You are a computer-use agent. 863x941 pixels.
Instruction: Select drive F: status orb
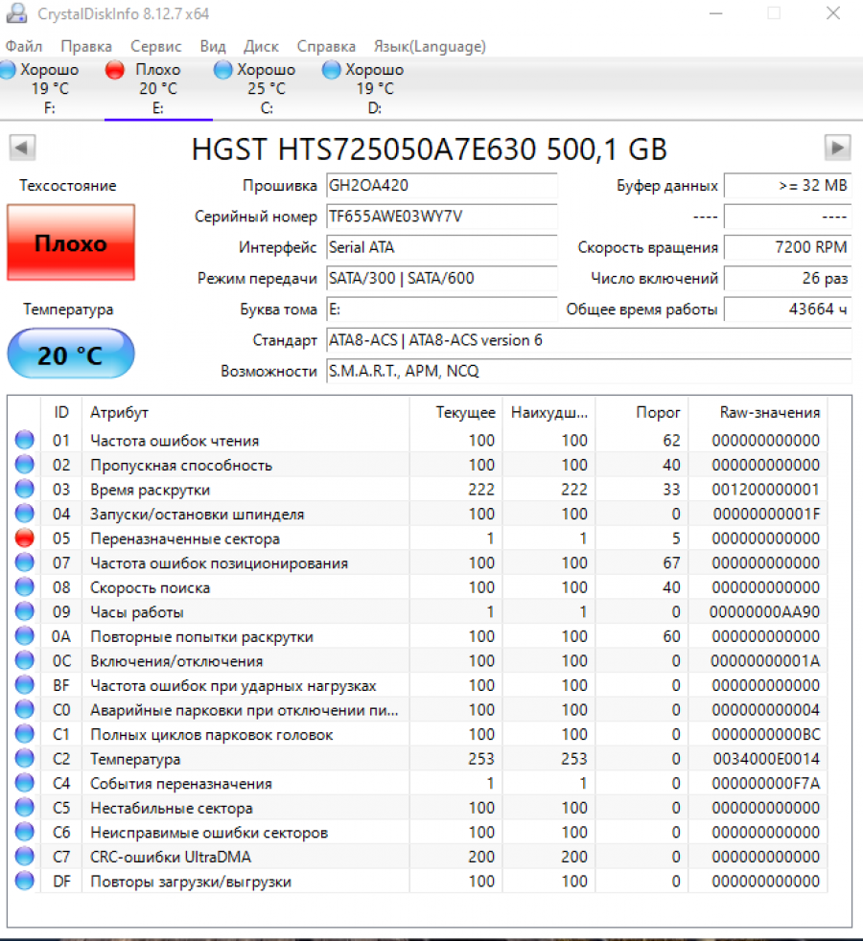[x=9, y=70]
